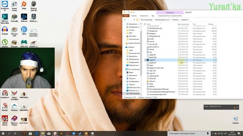Open the Mail app from the taskbar
Image resolution: width=243 pixels, height=136 pixels.
tap(49, 133)
